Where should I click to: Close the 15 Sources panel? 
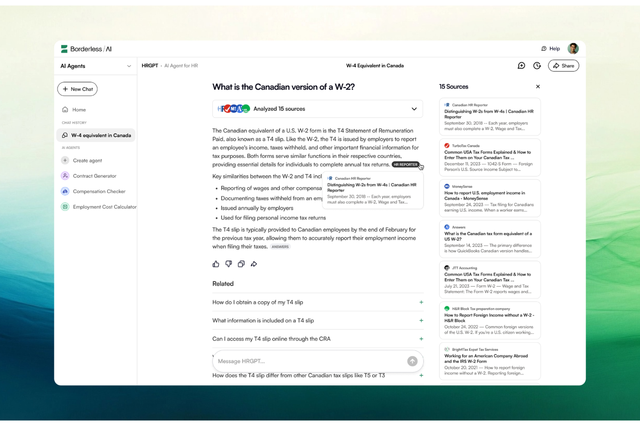point(538,87)
